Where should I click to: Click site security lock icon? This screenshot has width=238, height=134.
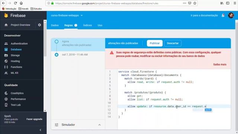[x=52, y=3]
